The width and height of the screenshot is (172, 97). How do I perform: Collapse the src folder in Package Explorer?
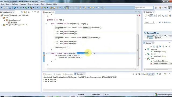click(2, 18)
